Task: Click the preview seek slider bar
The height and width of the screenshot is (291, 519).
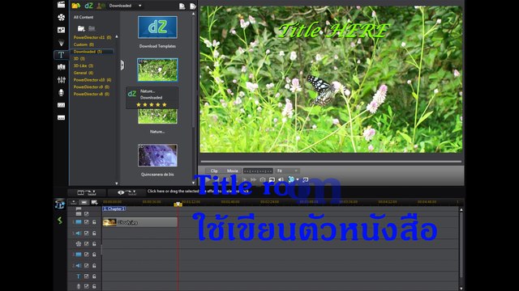Action: pos(331,162)
